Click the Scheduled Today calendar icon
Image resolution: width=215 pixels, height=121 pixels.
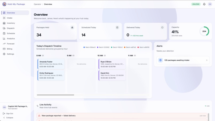(117, 27)
